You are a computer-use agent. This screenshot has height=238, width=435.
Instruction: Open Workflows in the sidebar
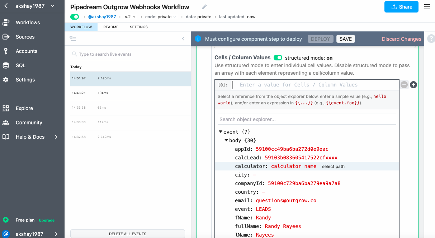click(x=28, y=23)
